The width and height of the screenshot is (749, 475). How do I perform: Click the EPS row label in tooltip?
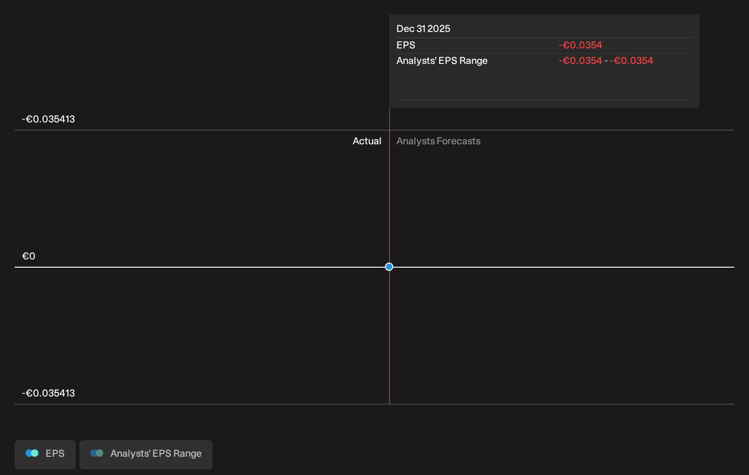pos(406,45)
